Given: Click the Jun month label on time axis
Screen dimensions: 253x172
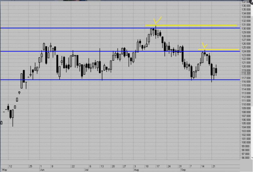Looking at the screenshot, I should (x=42, y=170).
